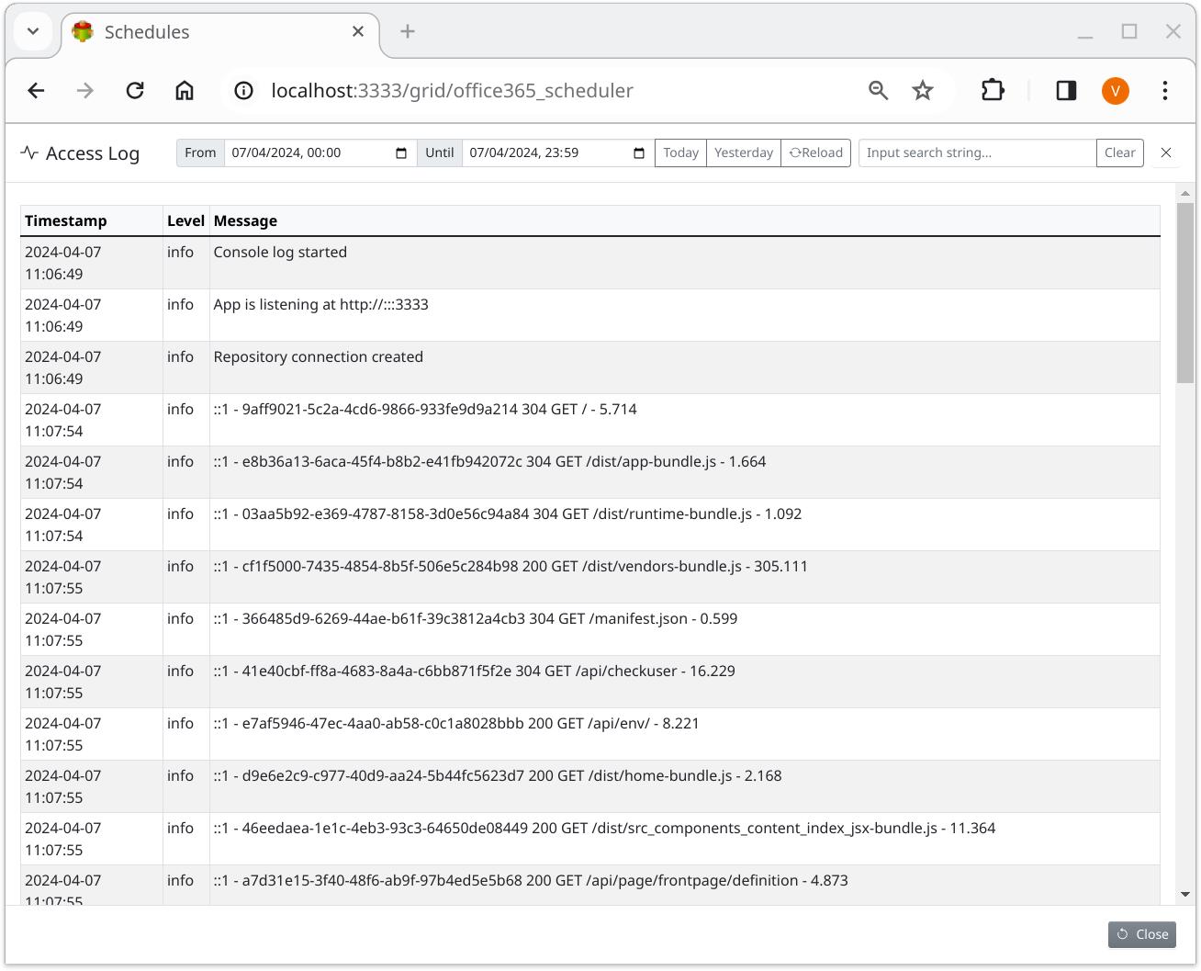
Task: Open the From date calendar picker
Action: [401, 152]
